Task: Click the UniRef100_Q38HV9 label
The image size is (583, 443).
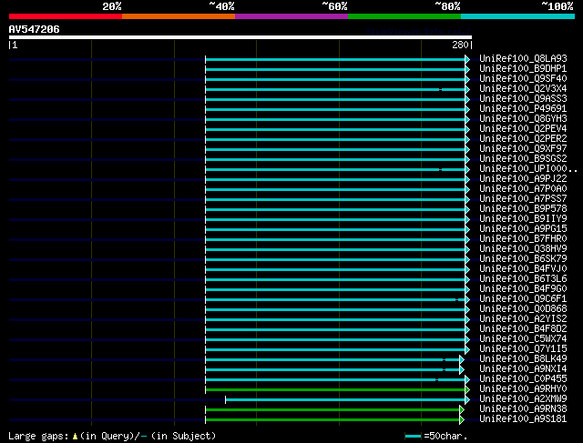Action: (523, 249)
